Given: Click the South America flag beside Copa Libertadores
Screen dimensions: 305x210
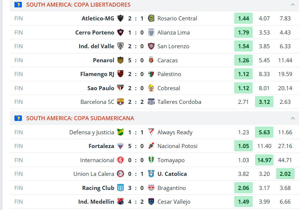Looking at the screenshot, I should click(18, 5).
